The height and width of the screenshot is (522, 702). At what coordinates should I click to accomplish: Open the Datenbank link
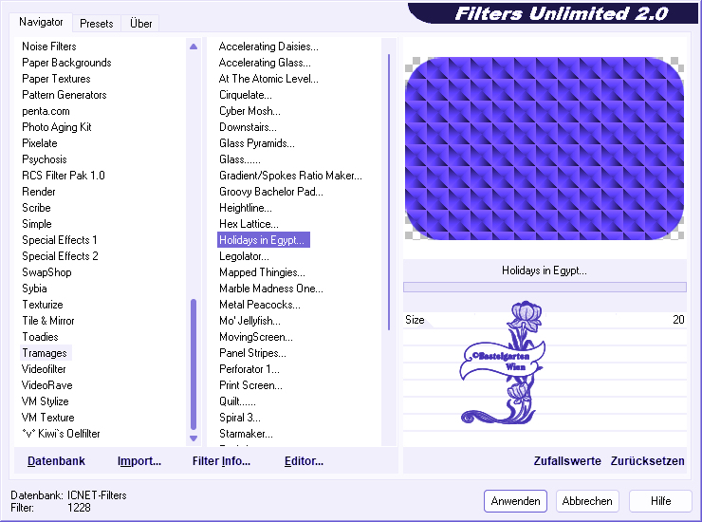(x=56, y=461)
